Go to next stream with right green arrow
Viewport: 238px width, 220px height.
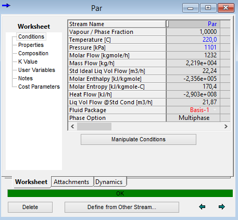point(222,207)
